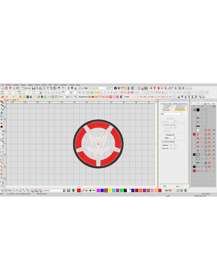This screenshot has width=217, height=280.
Task: Click the minus icon in the color bar
Action: [x=94, y=190]
